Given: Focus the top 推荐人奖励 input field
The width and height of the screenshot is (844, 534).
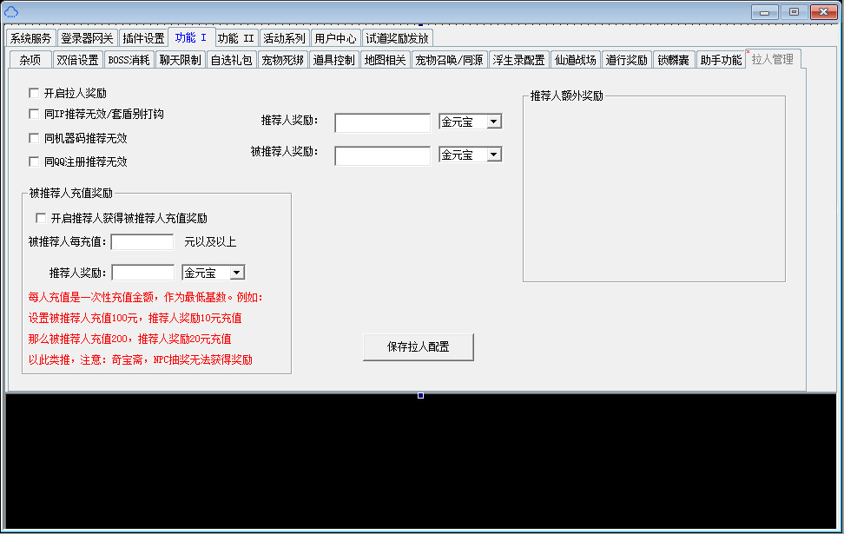Looking at the screenshot, I should tap(382, 123).
